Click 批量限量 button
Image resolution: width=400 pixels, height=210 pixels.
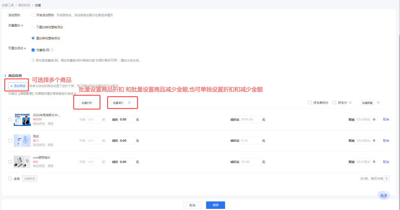(367, 103)
